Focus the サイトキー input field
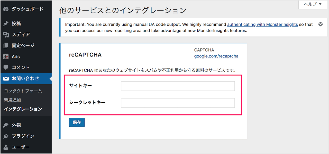 178,86
